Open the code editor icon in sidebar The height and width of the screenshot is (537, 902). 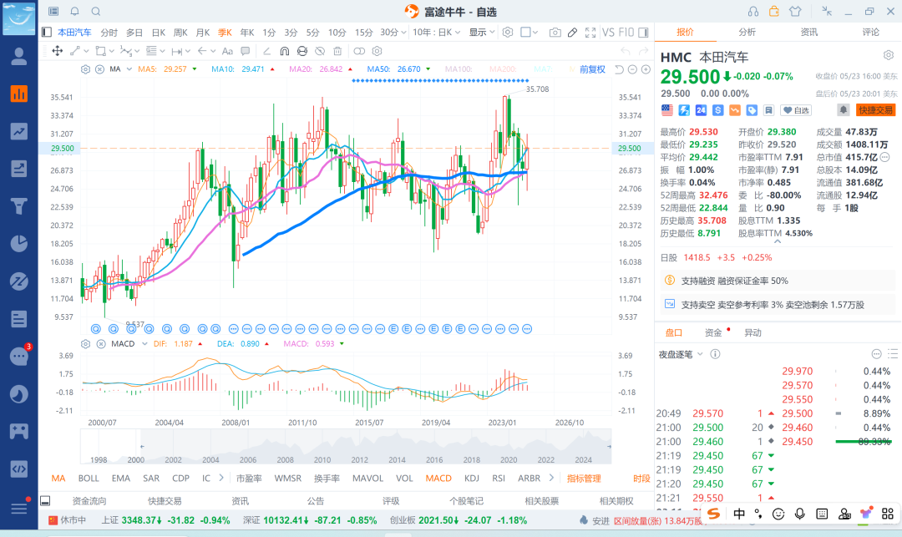point(19,469)
